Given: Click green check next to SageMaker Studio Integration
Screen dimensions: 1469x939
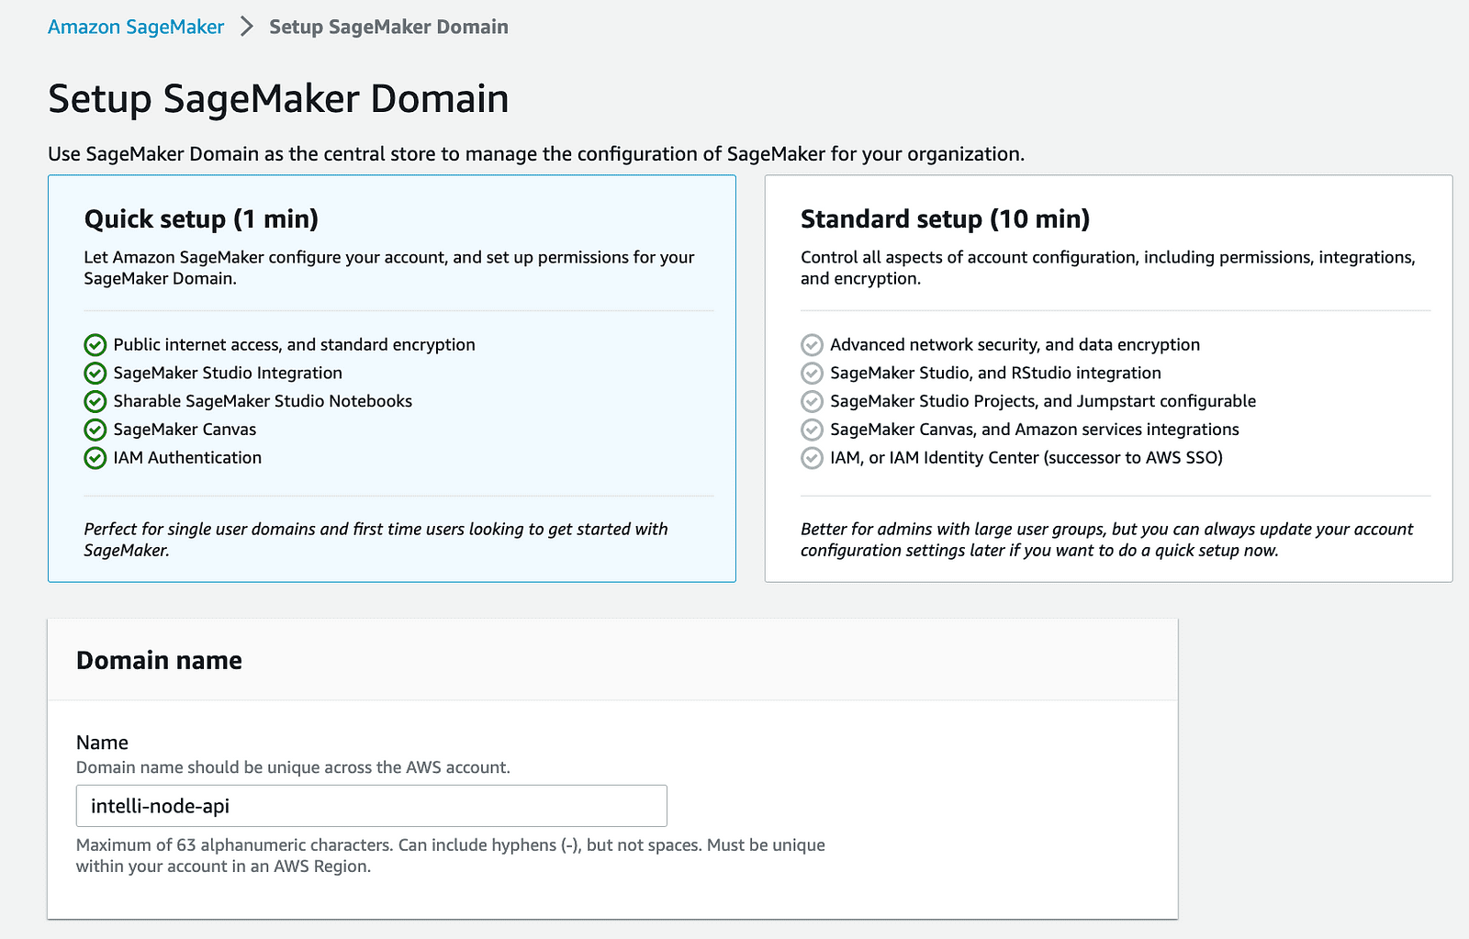Looking at the screenshot, I should click(x=95, y=374).
